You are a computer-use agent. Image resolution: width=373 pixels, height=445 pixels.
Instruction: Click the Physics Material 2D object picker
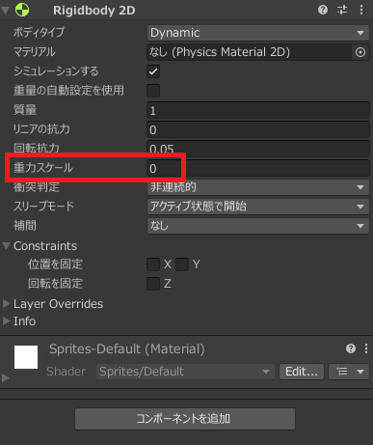coord(360,52)
